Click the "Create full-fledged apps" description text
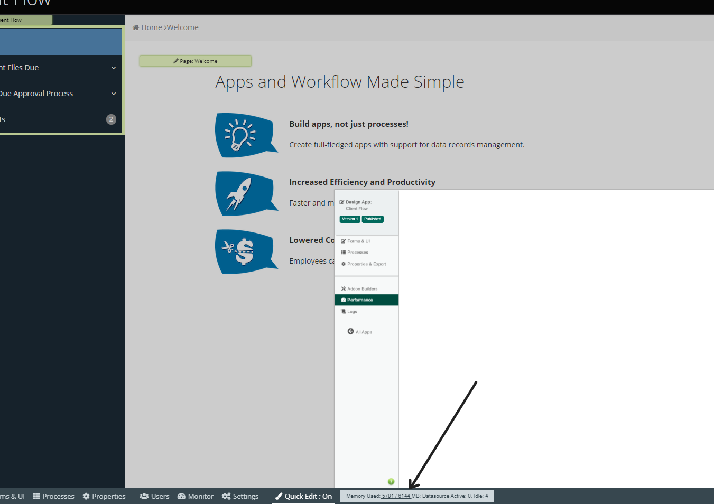The image size is (714, 504). pos(407,145)
